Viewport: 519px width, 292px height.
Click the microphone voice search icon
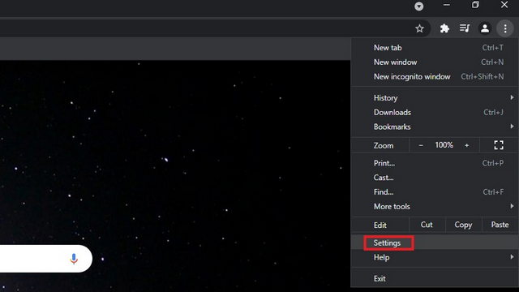(x=74, y=259)
